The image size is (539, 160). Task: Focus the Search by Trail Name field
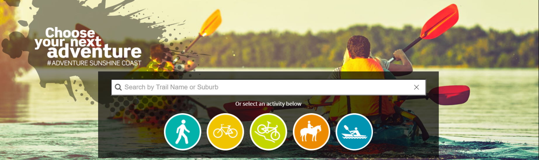coord(268,87)
